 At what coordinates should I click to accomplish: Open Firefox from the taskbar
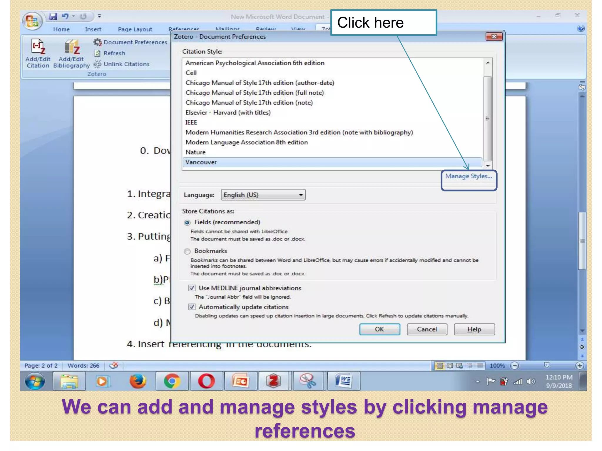(138, 381)
